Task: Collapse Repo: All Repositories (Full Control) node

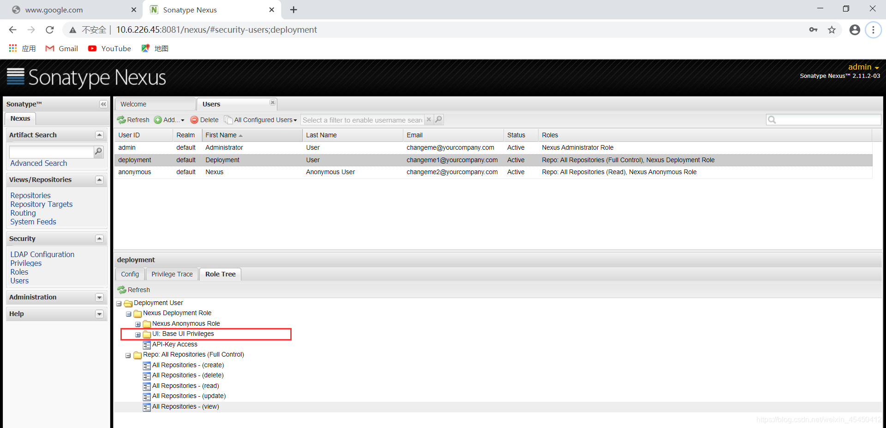Action: [128, 355]
